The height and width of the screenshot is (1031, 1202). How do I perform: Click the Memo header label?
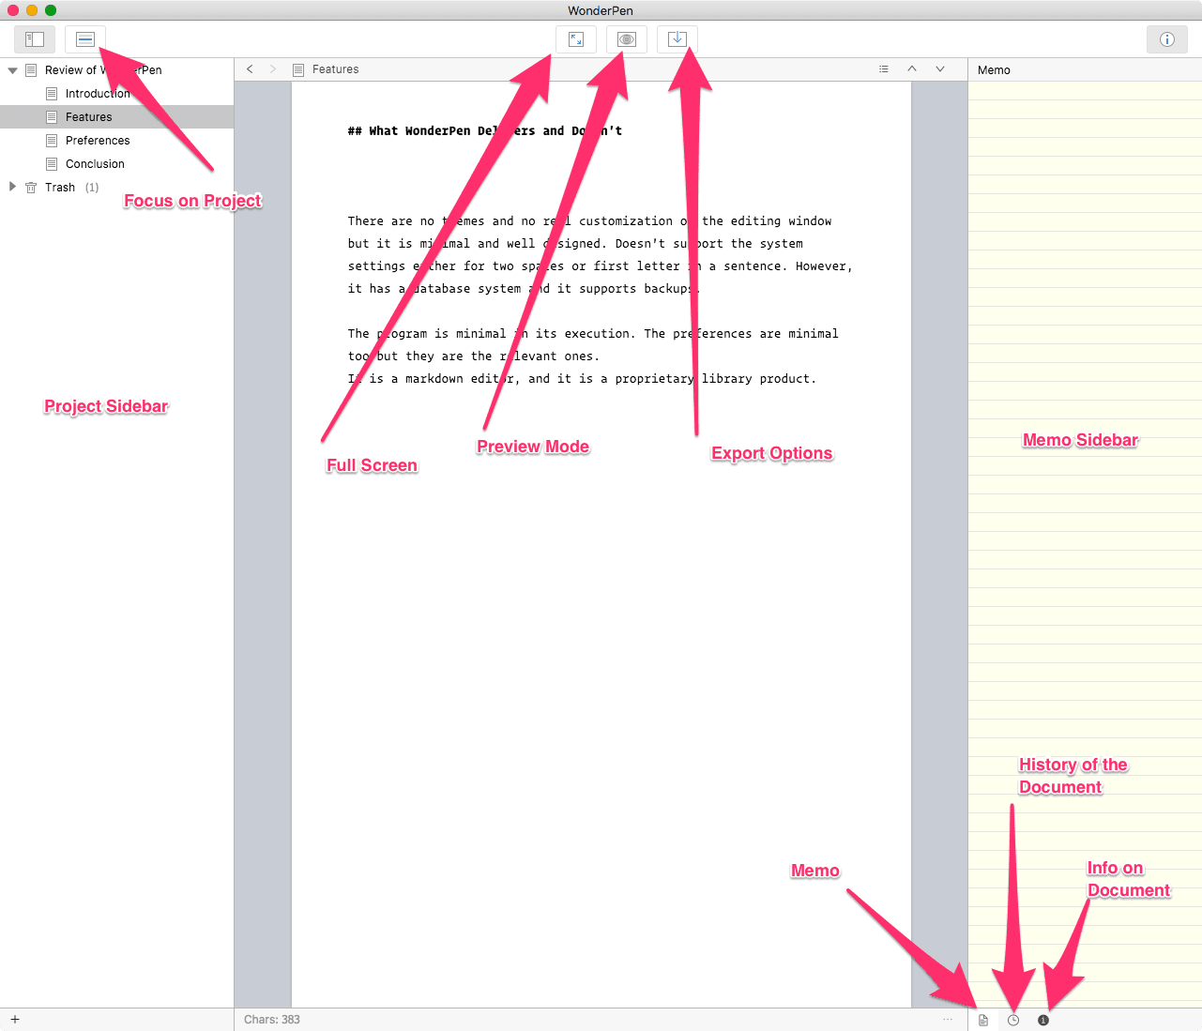[994, 70]
